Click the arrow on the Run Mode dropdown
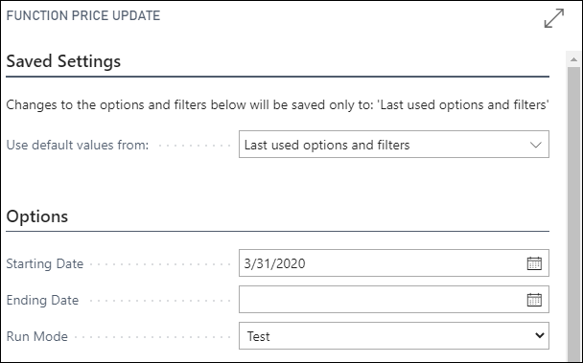583x363 pixels. pyautogui.click(x=540, y=335)
